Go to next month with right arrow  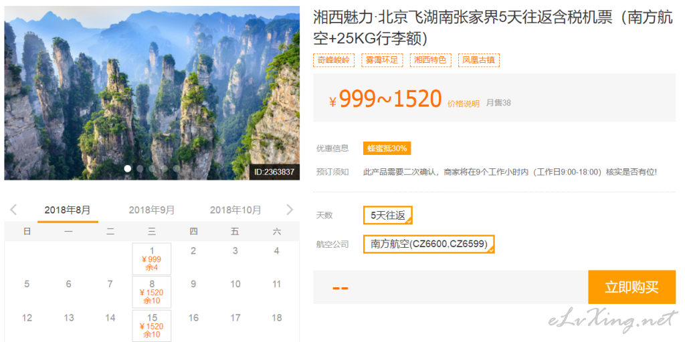(x=290, y=210)
